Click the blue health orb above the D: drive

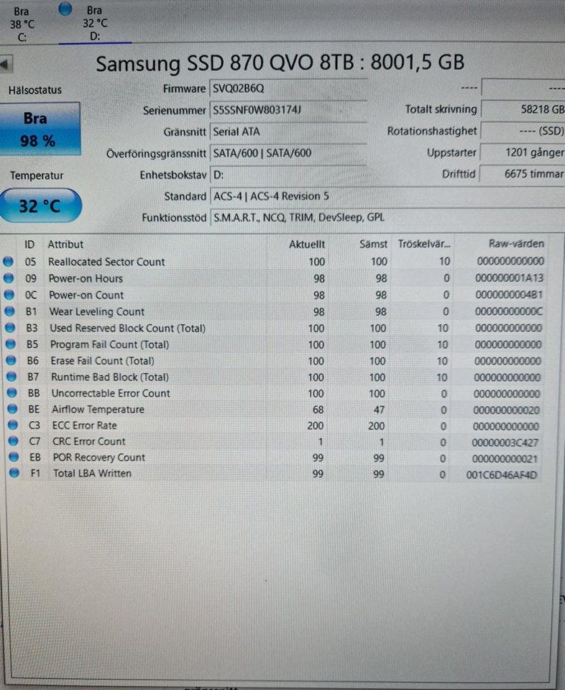65,9
